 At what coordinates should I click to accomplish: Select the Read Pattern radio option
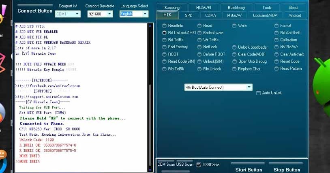pos(288,68)
